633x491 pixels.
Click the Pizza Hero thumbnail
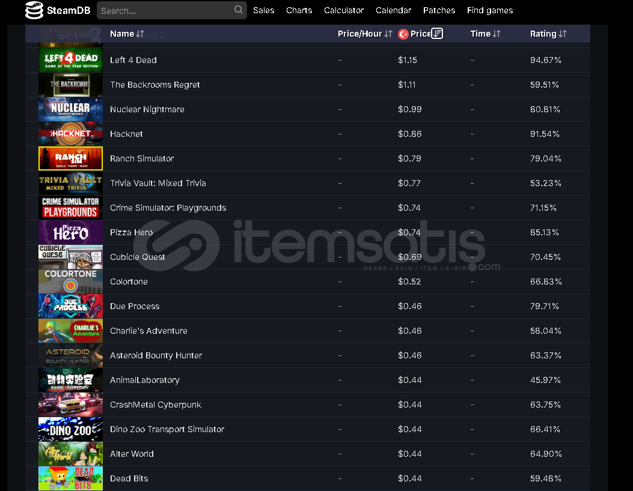[x=71, y=232]
